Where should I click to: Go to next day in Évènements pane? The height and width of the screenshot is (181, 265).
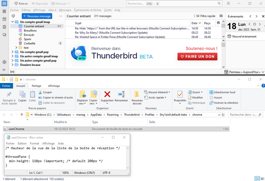(x=260, y=24)
